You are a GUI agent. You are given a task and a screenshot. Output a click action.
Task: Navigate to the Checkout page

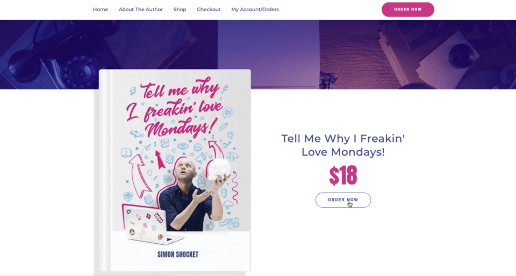coord(209,10)
